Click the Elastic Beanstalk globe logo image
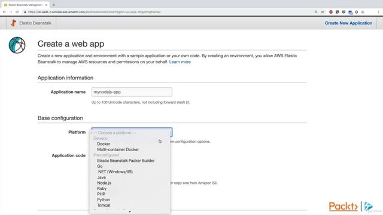Viewport: 383px width, 215px height. tap(17, 45)
